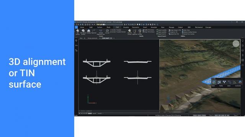This screenshot has height=137, width=245.
Task: Select the Alignment tool in Create group
Action: 94,31
